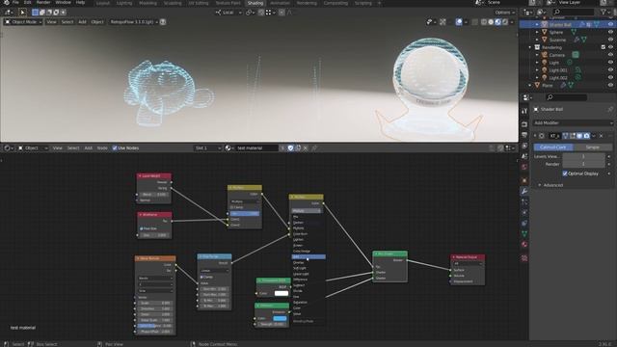The width and height of the screenshot is (617, 347).
Task: Open the Local transform orientation dropdown
Action: (x=228, y=13)
